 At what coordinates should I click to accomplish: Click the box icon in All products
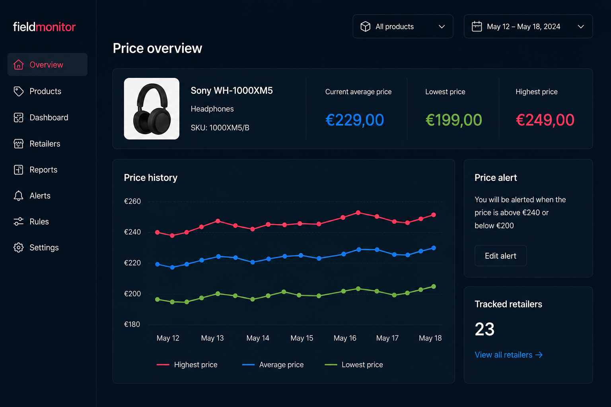(365, 26)
